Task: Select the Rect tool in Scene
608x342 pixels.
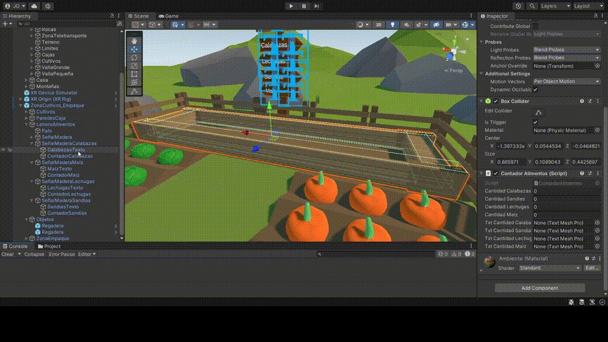Action: [x=134, y=74]
